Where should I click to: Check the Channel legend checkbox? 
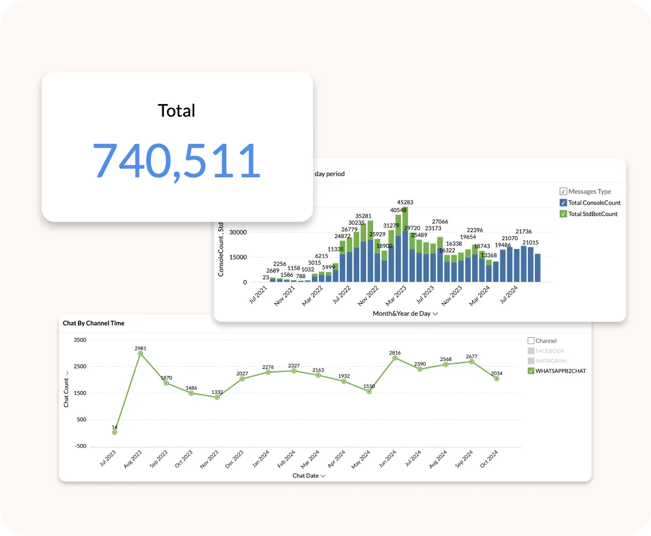(x=531, y=341)
